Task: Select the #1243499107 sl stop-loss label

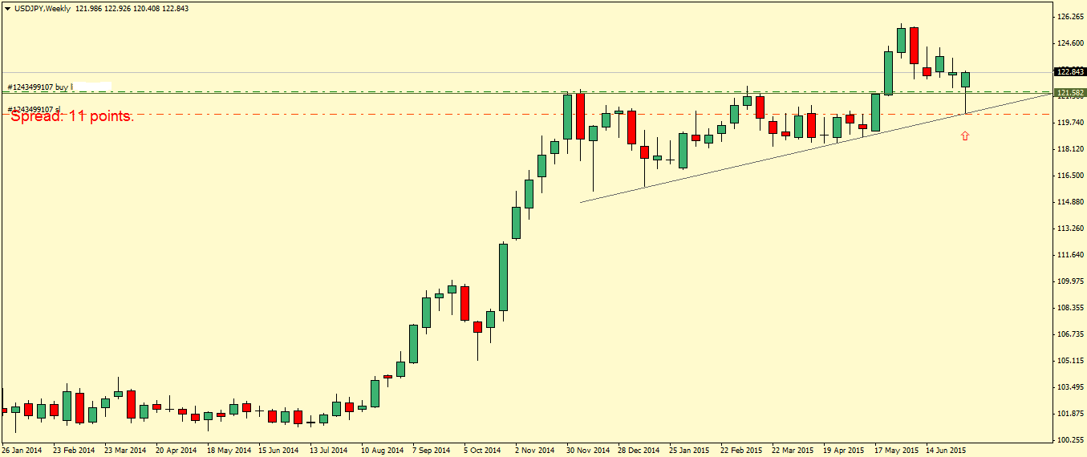Action: 34,109
